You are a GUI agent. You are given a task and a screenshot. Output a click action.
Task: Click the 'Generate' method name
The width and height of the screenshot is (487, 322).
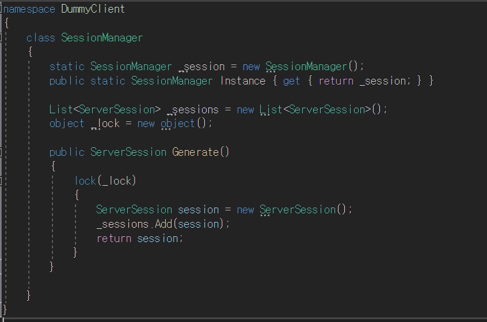(196, 152)
